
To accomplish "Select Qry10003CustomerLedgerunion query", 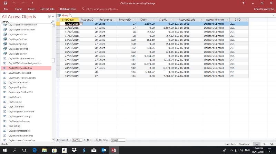I will coord(25,63).
